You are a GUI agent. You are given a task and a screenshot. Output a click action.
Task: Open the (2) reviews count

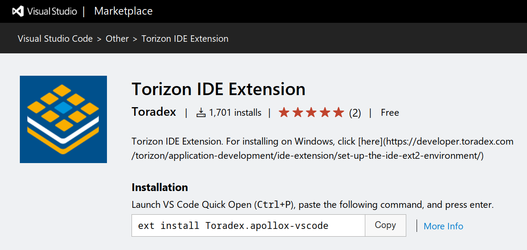[x=354, y=113]
